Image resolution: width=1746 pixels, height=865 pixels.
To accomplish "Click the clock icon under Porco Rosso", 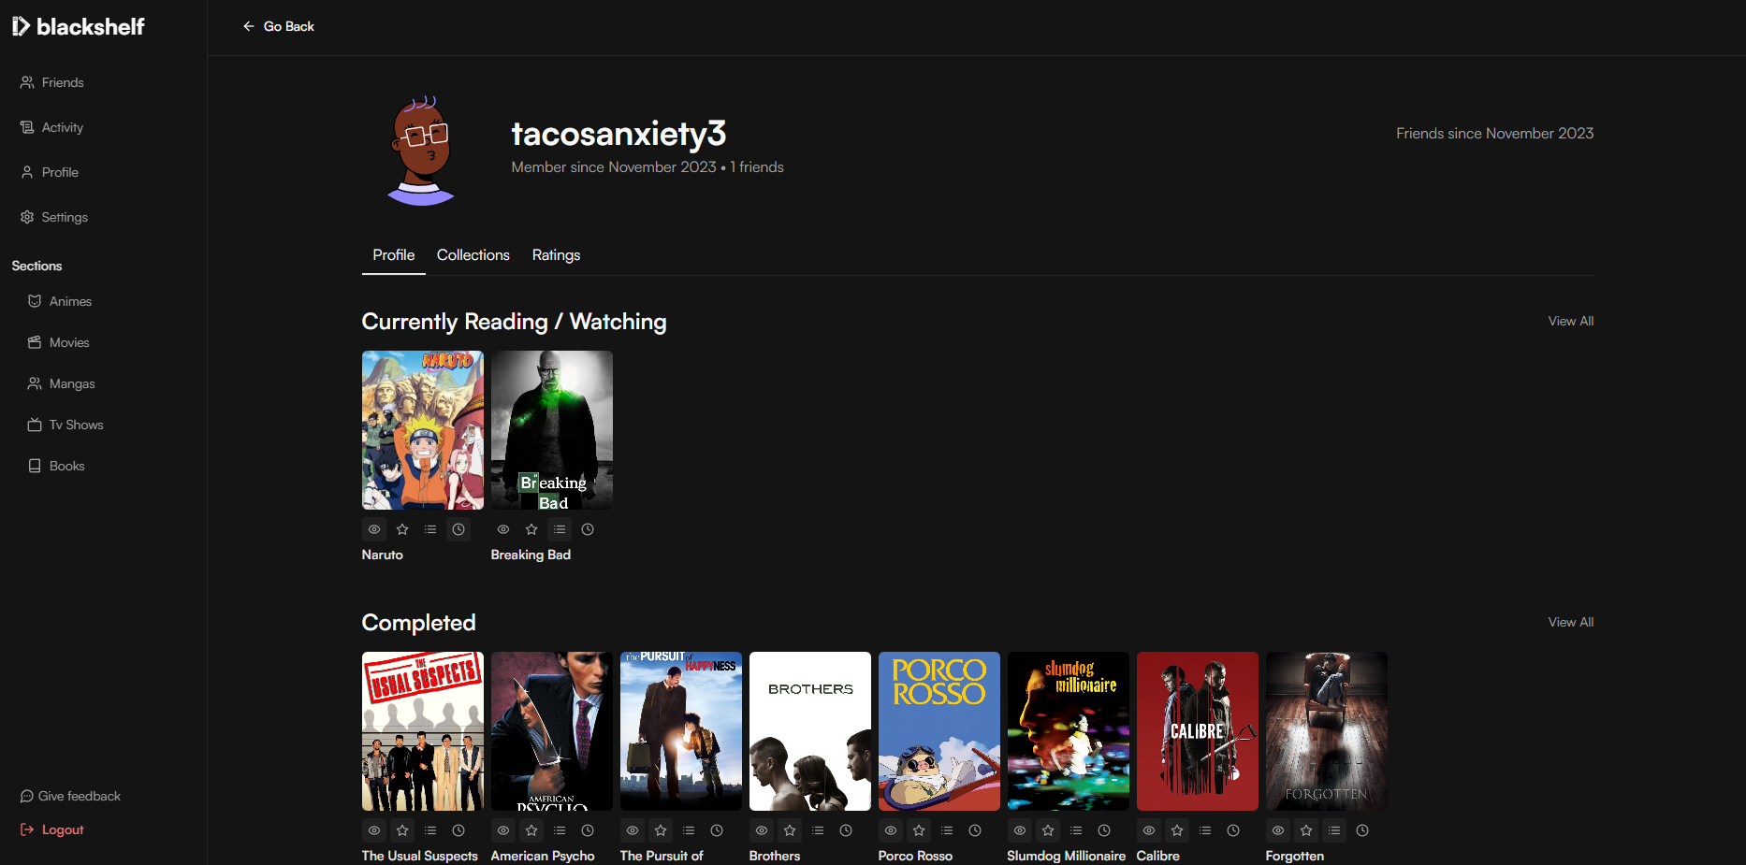I will click(x=975, y=830).
